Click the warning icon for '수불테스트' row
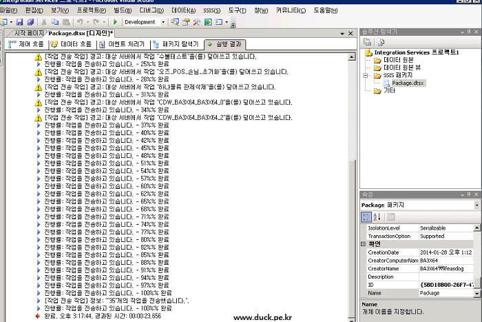The height and width of the screenshot is (322, 482). click(x=38, y=57)
